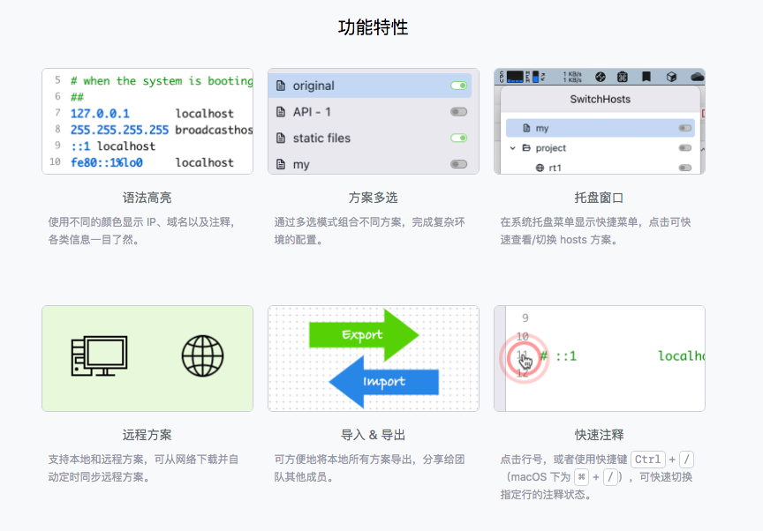This screenshot has height=531, width=763.
Task: Enable the my toggle in scheme list
Action: (x=458, y=164)
